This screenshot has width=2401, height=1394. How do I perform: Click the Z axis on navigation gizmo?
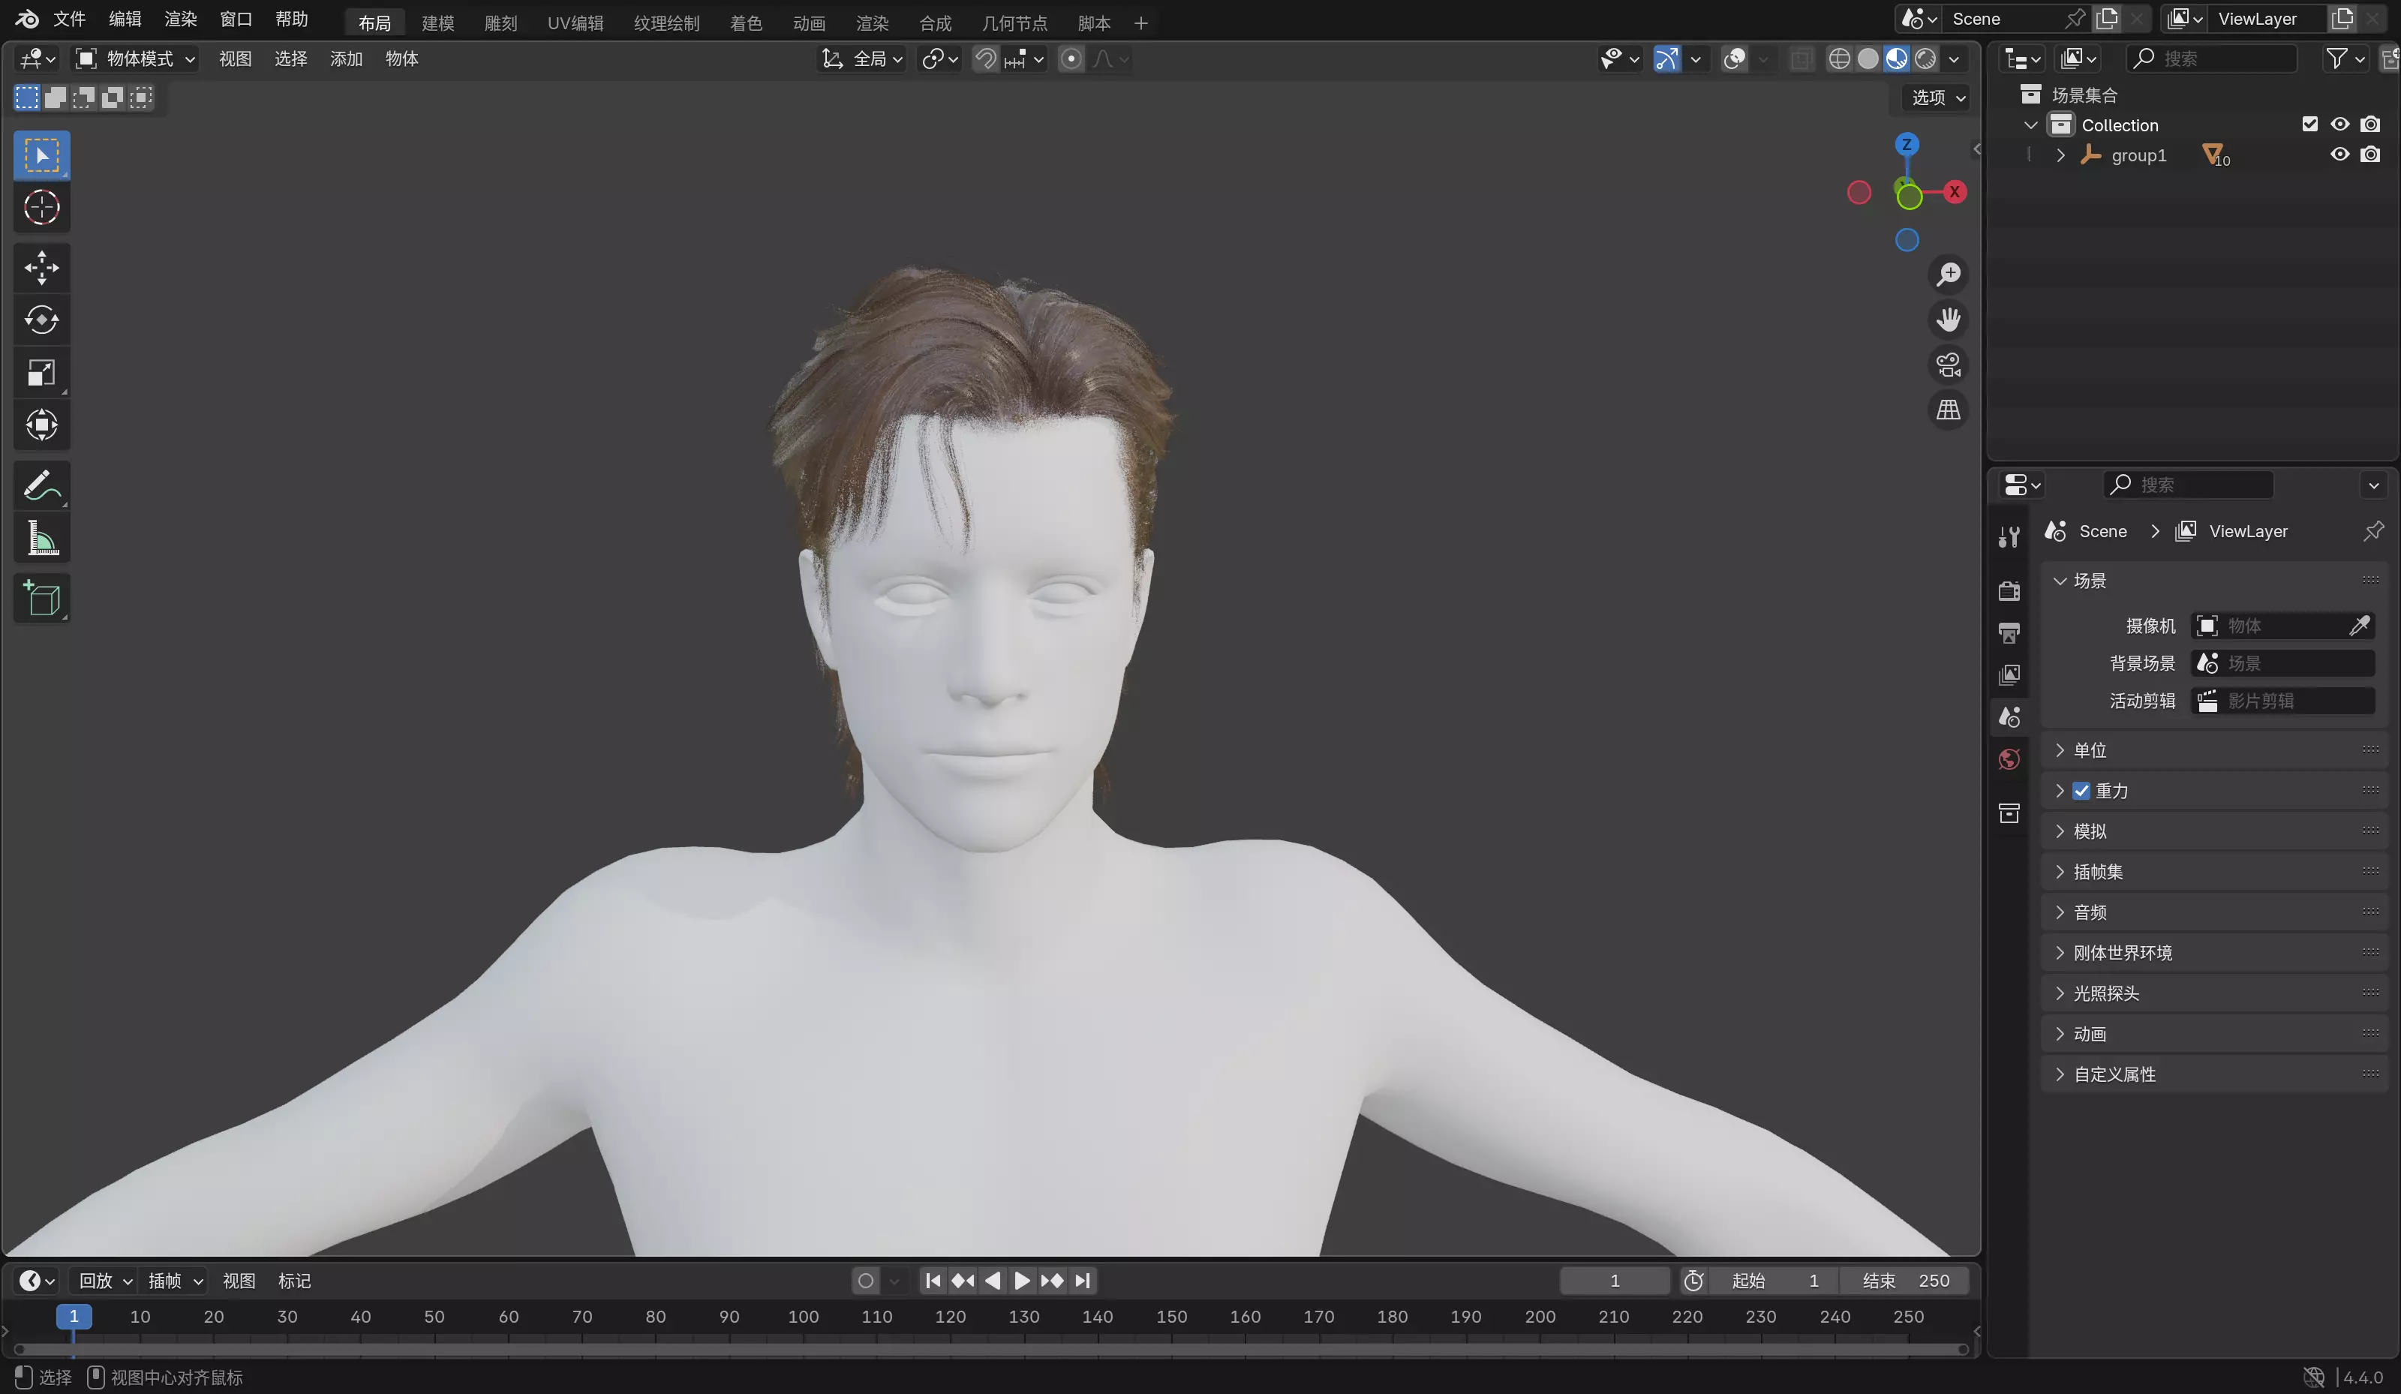click(x=1907, y=144)
